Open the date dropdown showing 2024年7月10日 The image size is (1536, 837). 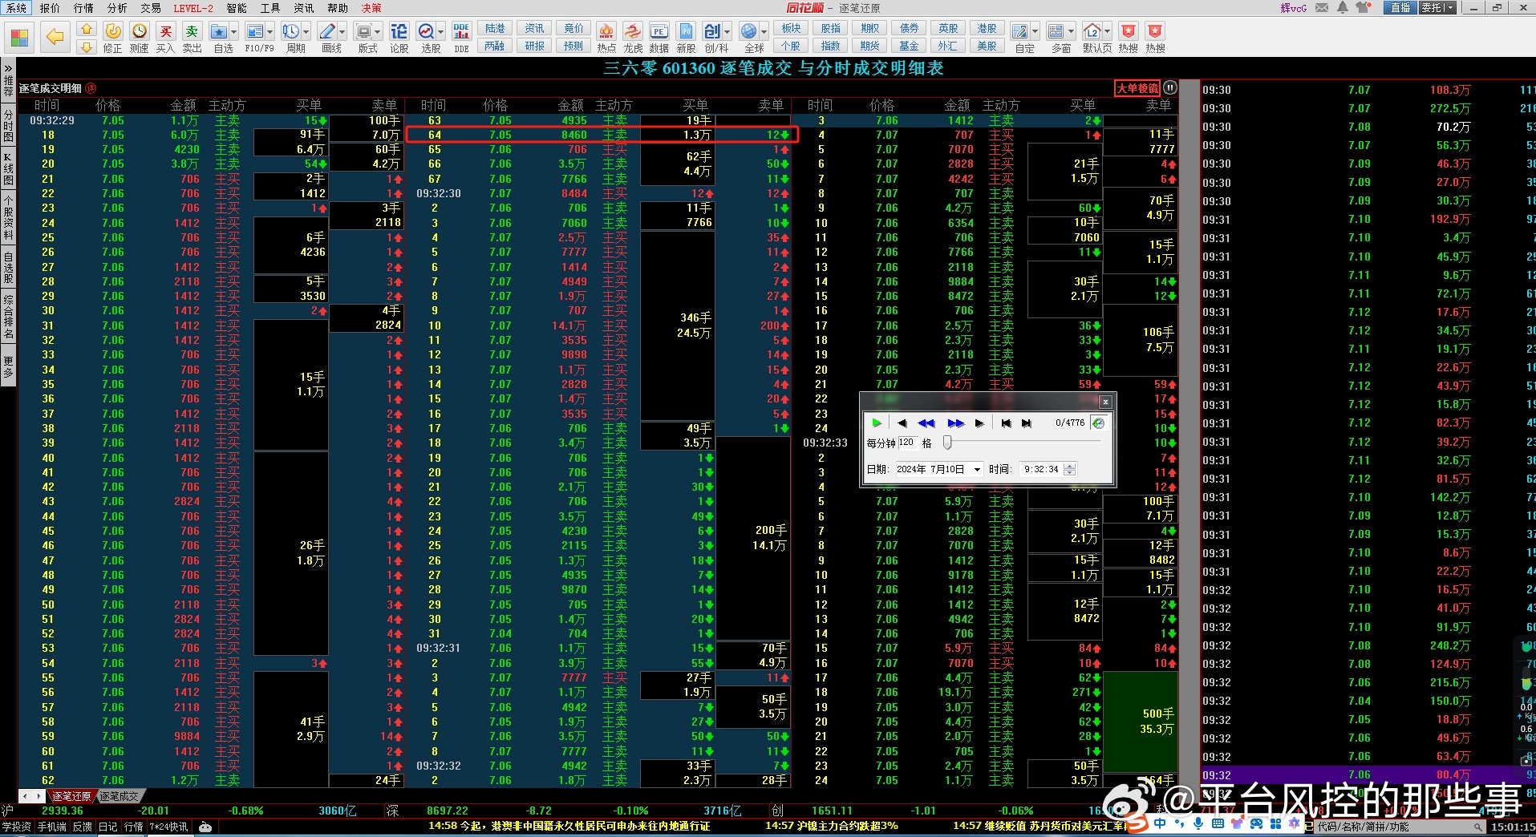977,470
